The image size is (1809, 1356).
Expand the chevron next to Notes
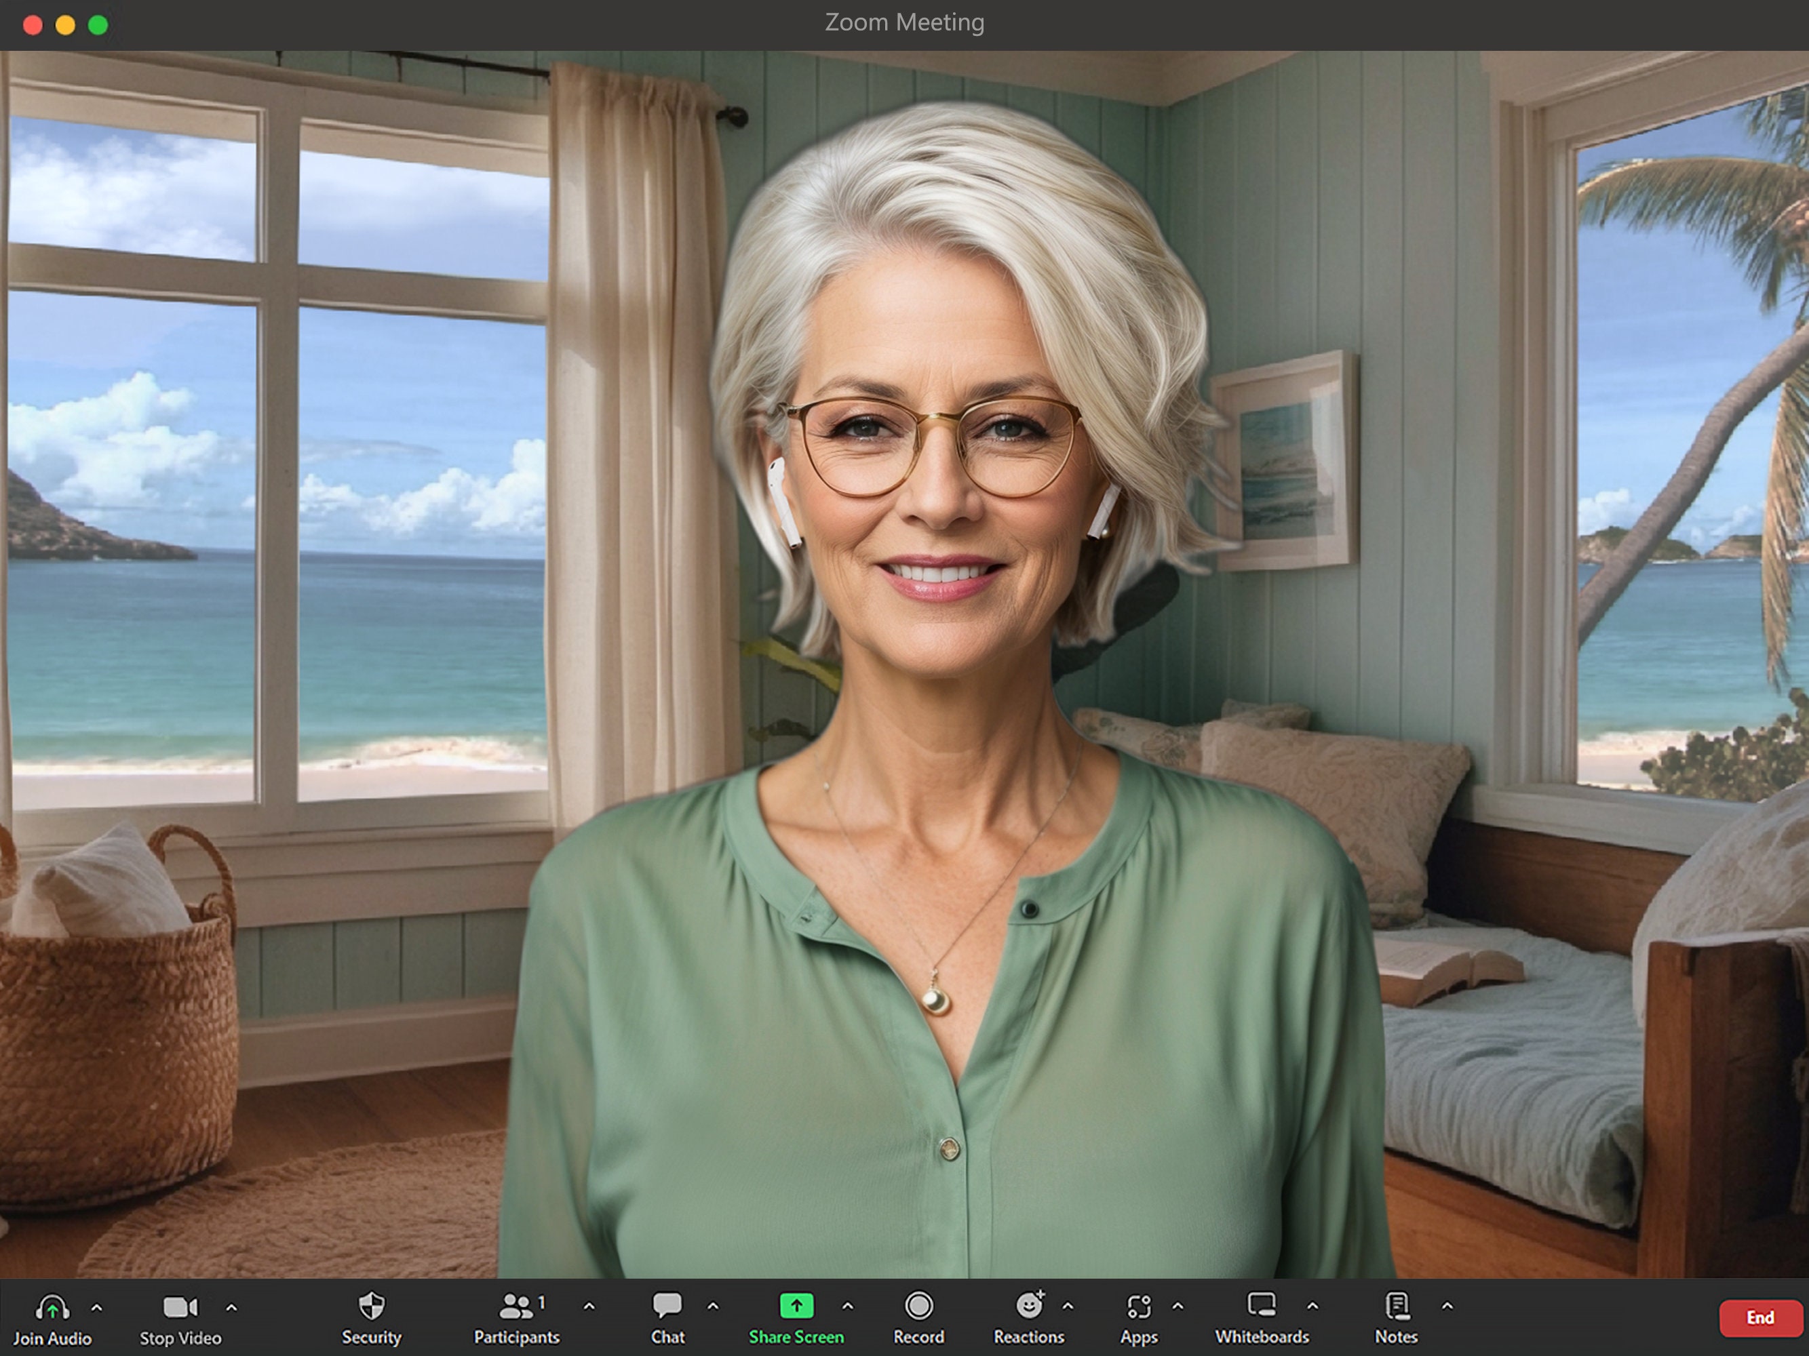tap(1447, 1306)
